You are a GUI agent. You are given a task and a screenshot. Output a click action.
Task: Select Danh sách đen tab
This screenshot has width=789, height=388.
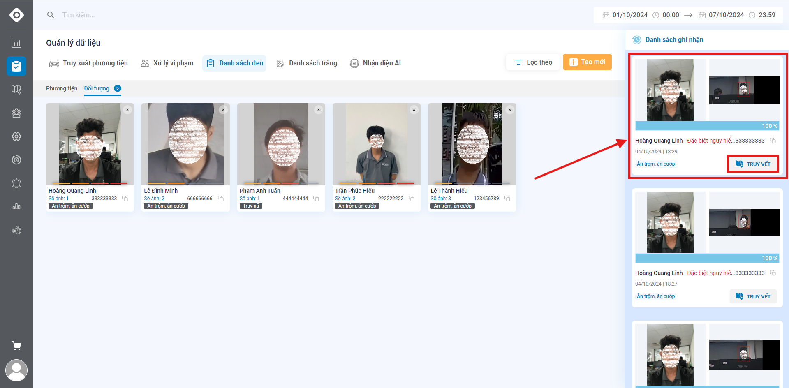click(x=234, y=63)
